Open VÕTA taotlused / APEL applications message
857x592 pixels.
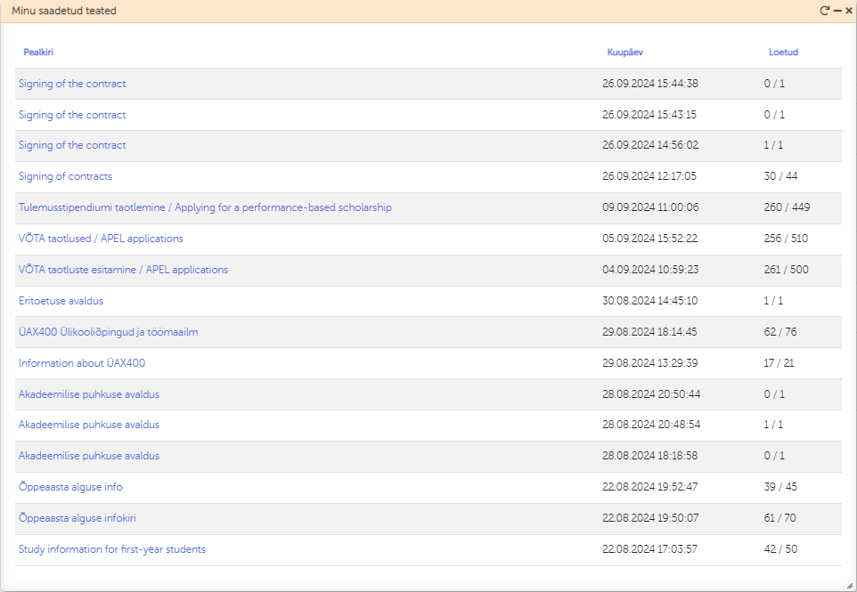(x=101, y=239)
